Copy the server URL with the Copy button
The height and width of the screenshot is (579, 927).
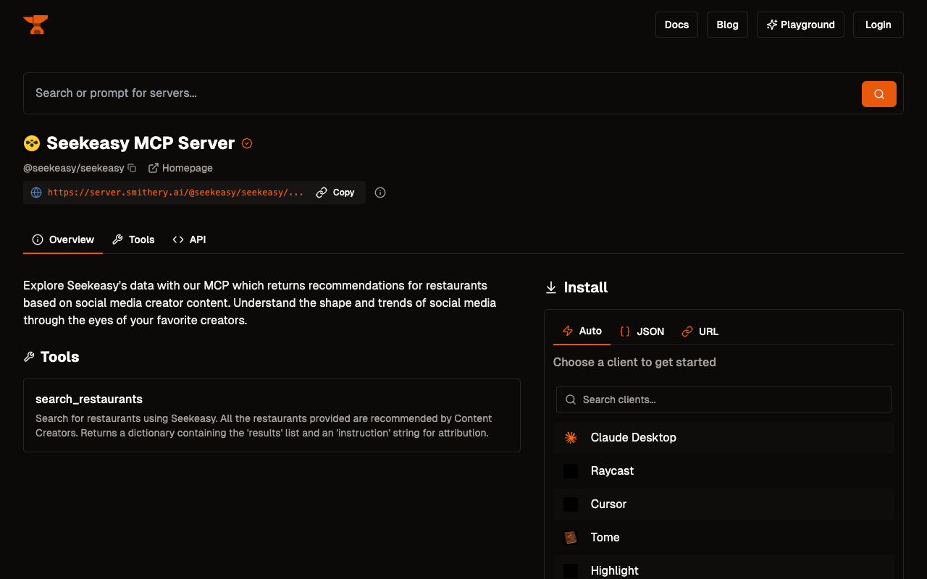tap(335, 193)
